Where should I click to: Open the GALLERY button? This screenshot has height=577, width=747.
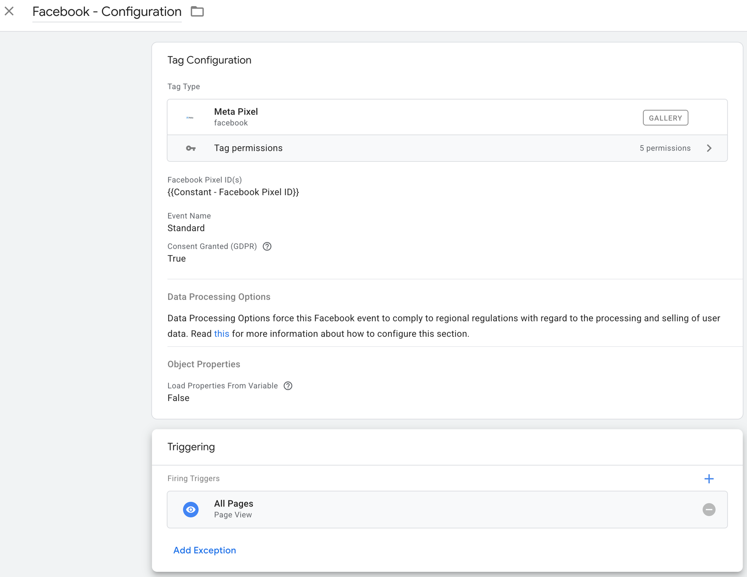click(665, 118)
